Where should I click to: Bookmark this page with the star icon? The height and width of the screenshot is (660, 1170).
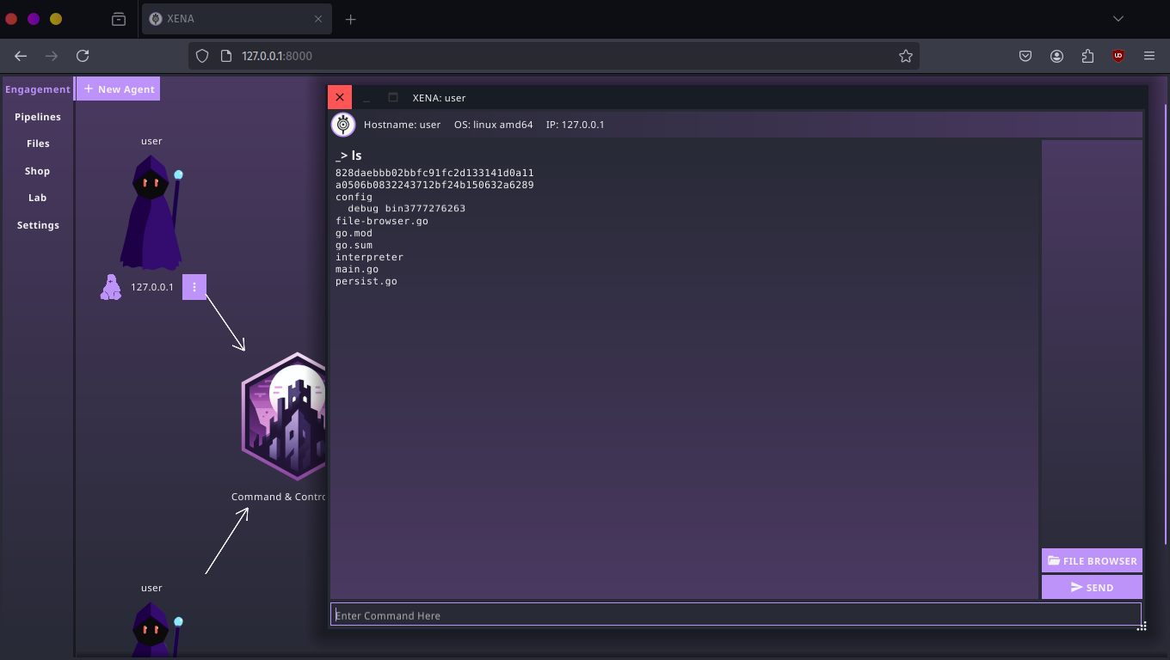point(905,56)
